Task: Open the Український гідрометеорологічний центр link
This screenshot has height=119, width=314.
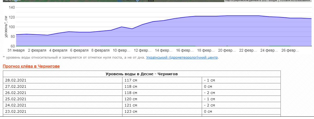Action: [x=182, y=57]
